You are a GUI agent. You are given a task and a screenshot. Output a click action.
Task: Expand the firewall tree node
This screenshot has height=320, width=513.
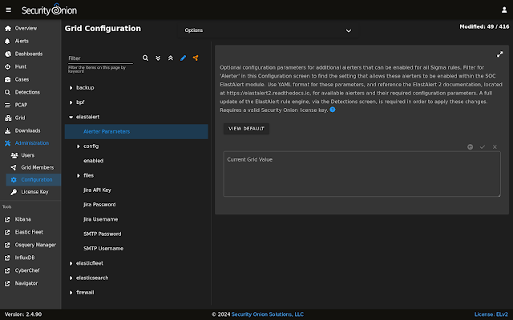[x=71, y=293]
